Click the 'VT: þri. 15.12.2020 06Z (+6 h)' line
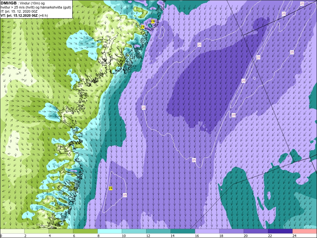Viewport: 317px width, 238px height. 24,15
